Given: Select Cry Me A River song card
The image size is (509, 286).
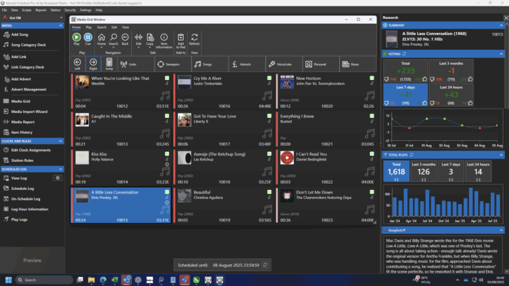Looking at the screenshot, I should pyautogui.click(x=224, y=92).
